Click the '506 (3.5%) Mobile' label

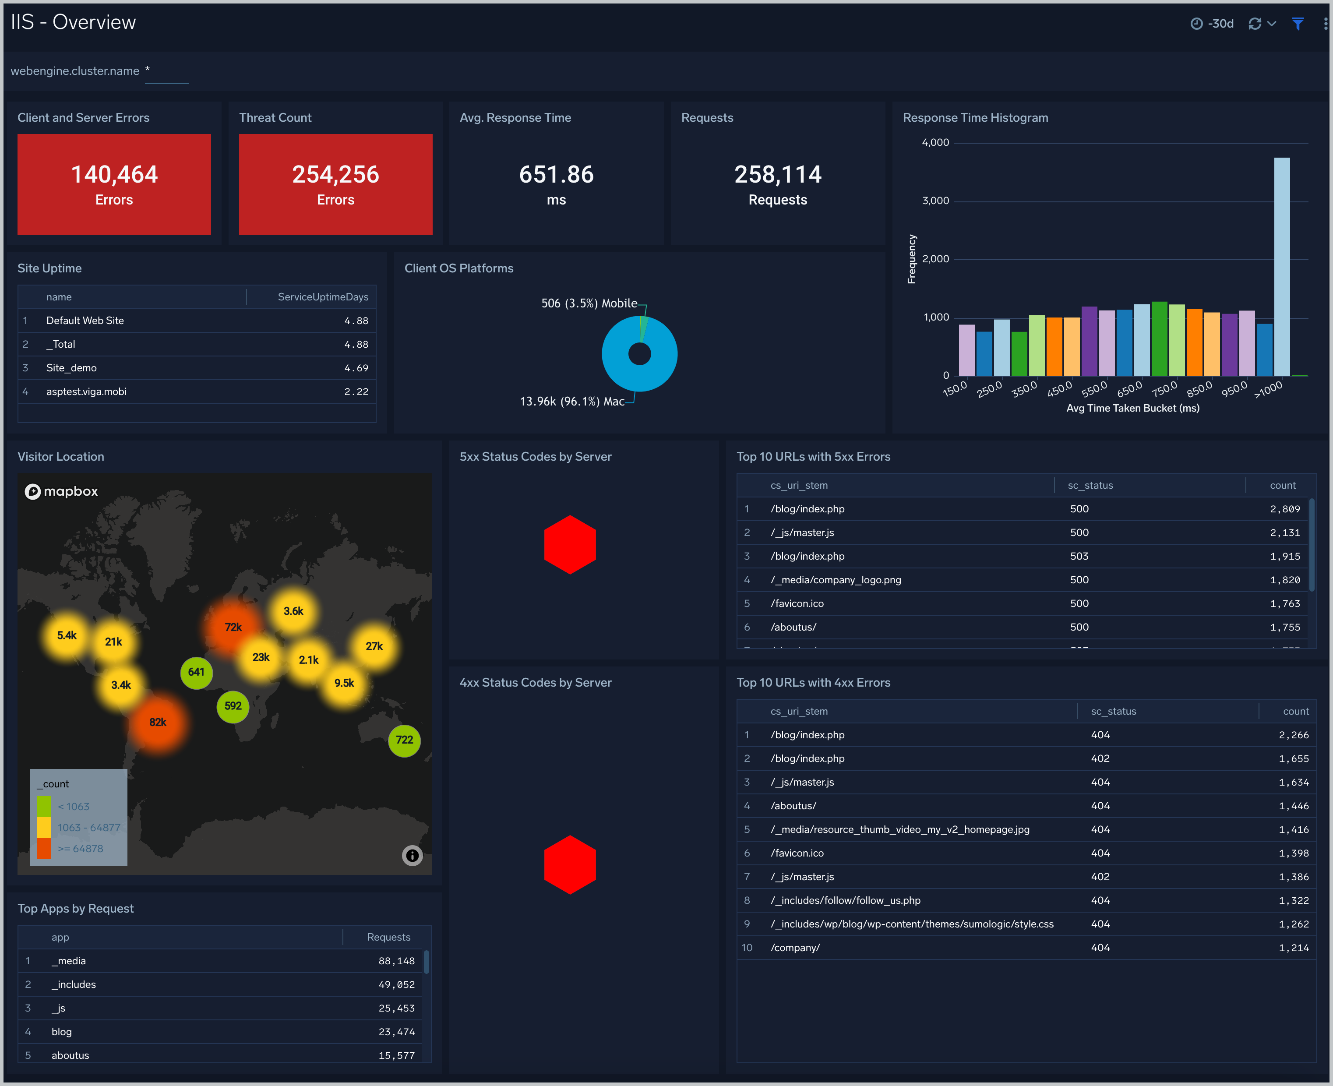pos(589,303)
